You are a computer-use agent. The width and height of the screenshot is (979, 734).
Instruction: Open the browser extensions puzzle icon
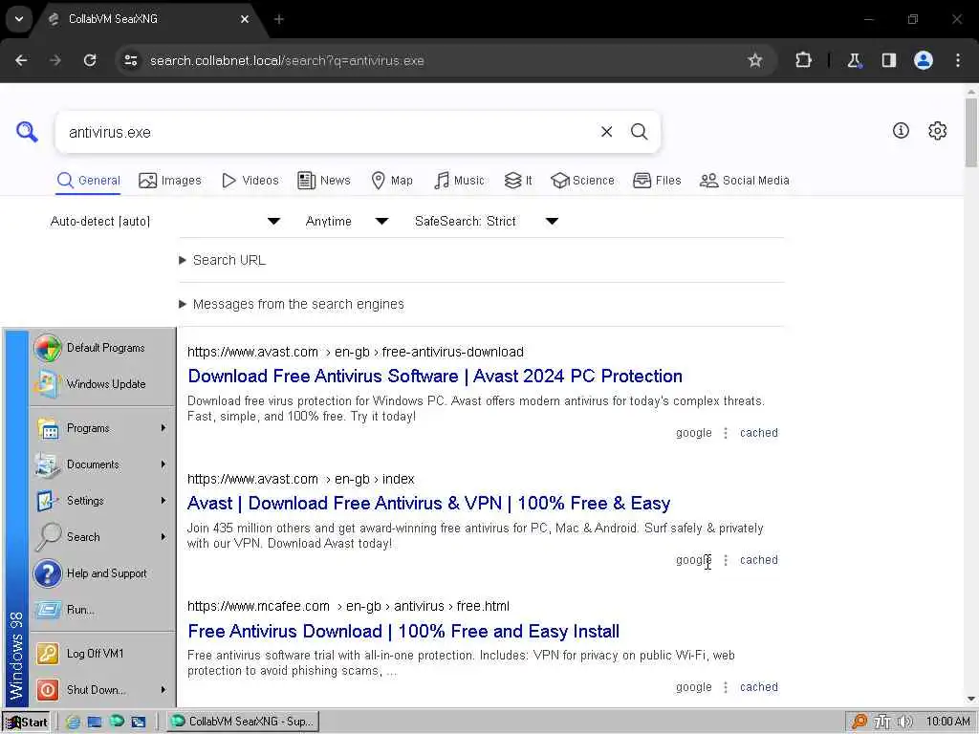pyautogui.click(x=803, y=60)
